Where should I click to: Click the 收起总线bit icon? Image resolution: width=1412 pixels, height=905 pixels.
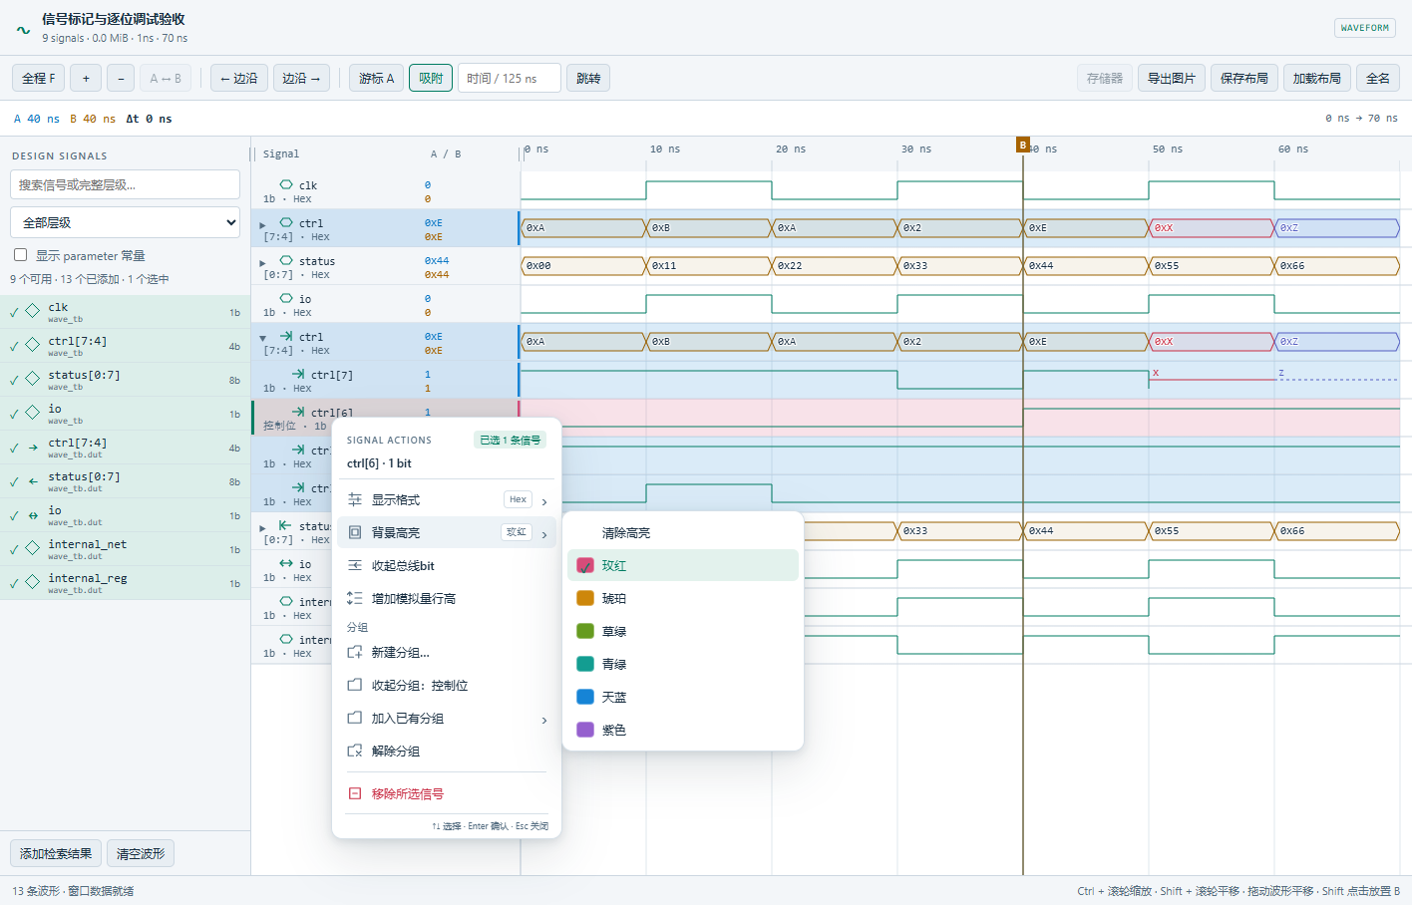354,565
